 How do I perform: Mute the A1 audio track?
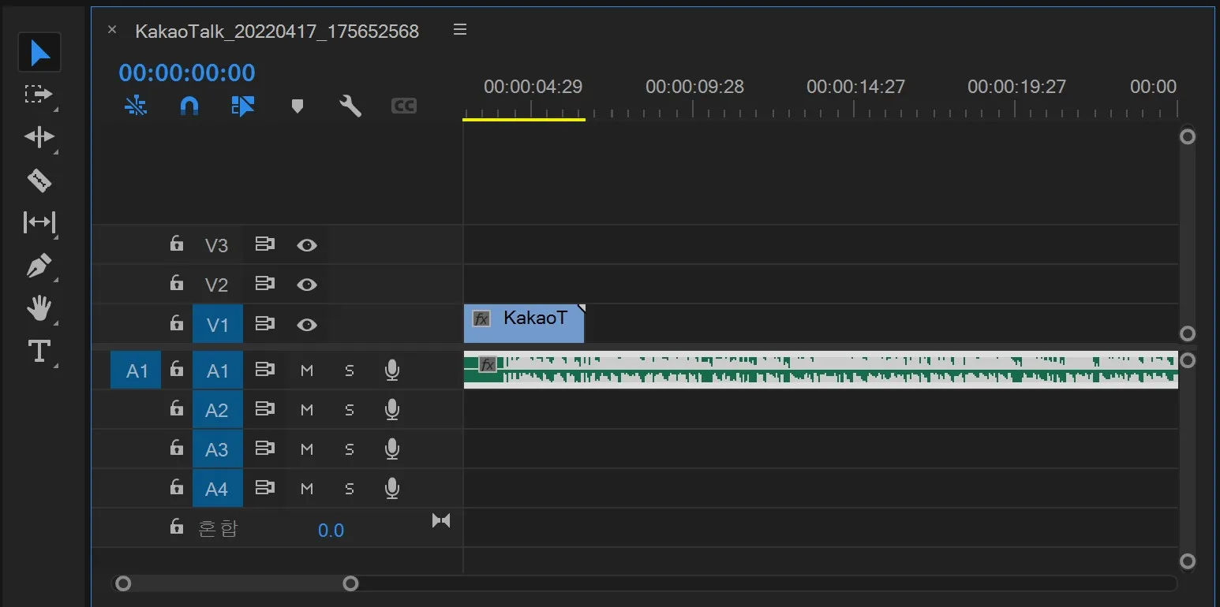pos(307,371)
